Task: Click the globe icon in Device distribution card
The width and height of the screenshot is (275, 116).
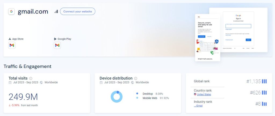Action: coord(132,82)
